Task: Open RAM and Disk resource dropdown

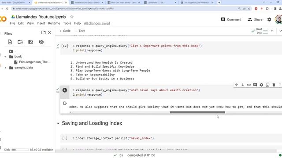Action: (272, 31)
